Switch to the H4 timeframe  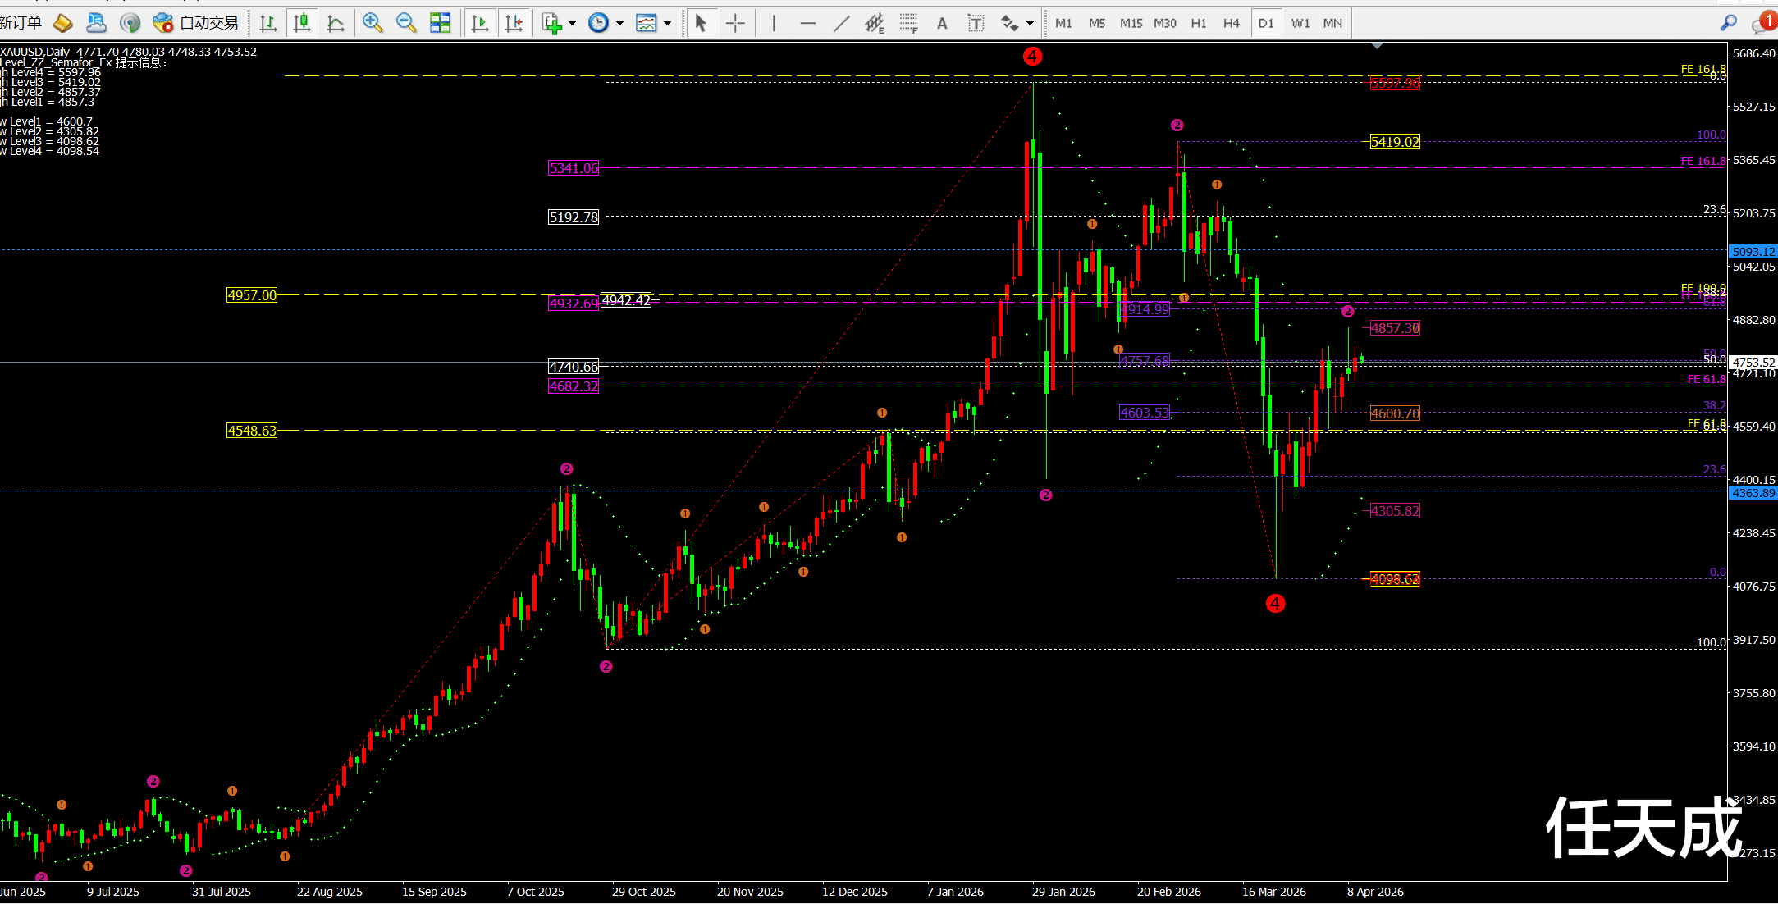coord(1232,23)
